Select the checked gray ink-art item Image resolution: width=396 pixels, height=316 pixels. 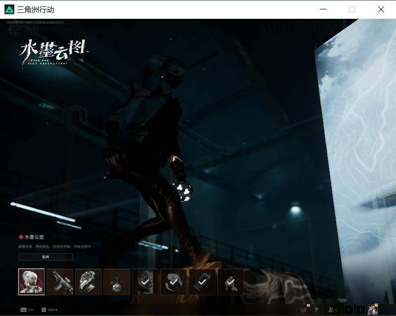[145, 282]
